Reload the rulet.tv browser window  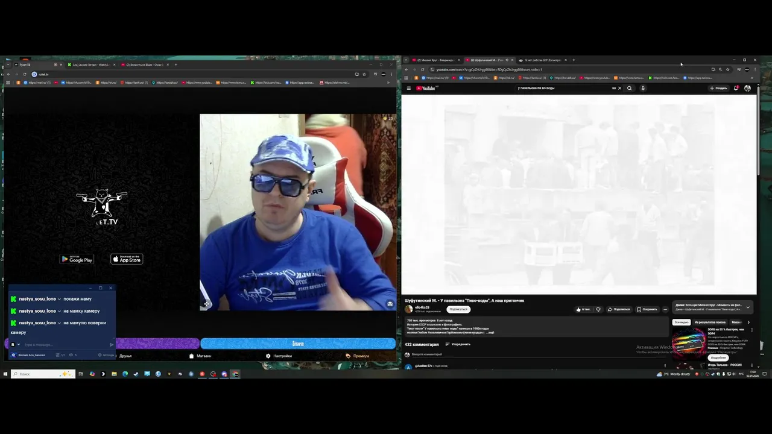click(24, 74)
